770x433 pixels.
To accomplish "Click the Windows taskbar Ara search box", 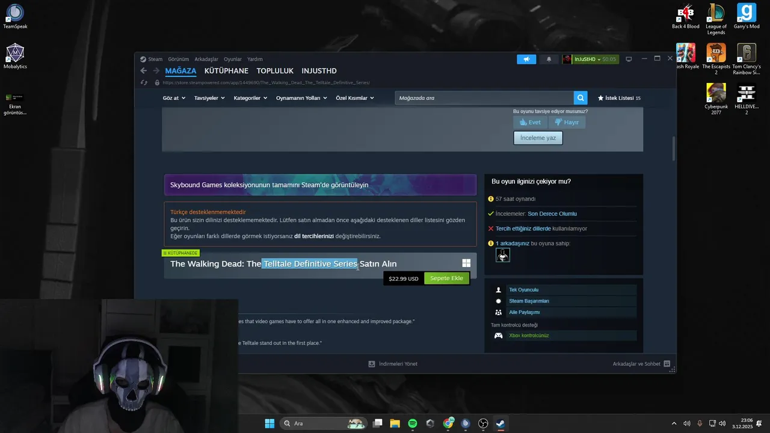I will tap(324, 423).
